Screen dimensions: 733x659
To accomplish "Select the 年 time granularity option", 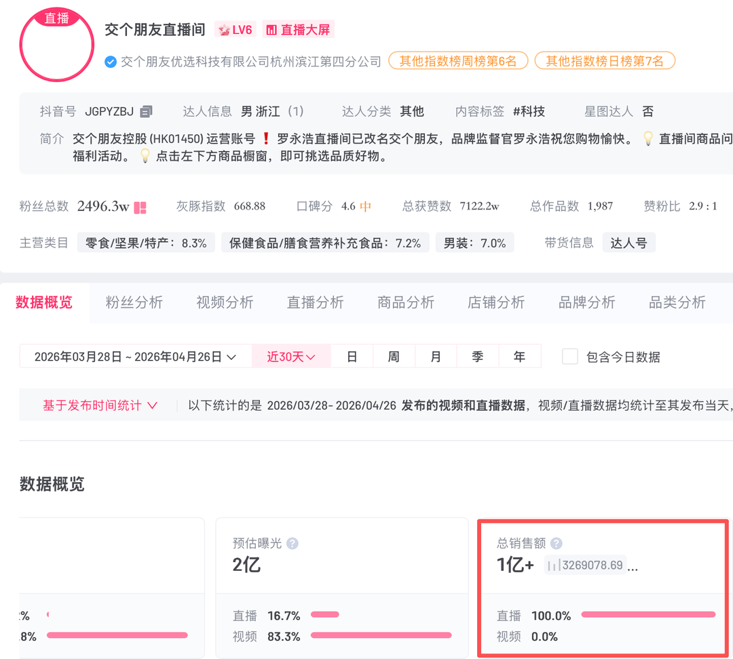I will (519, 357).
